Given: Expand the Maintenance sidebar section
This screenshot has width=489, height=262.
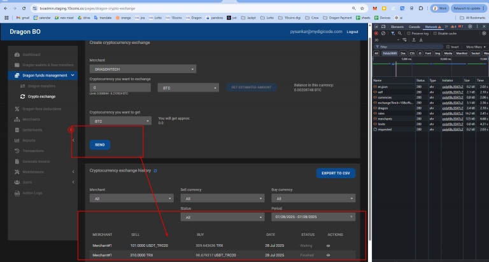Looking at the screenshot, I should 43,172.
